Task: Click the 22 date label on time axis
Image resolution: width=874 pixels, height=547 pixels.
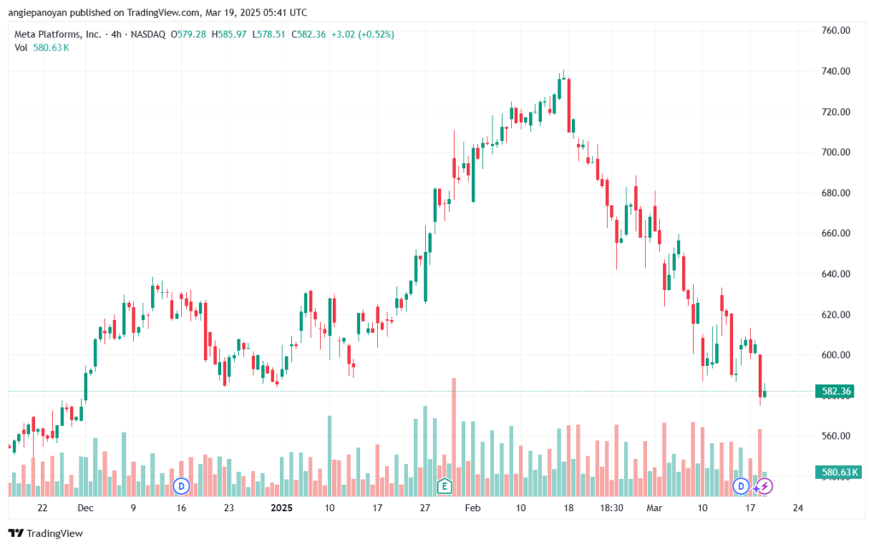Action: (43, 508)
